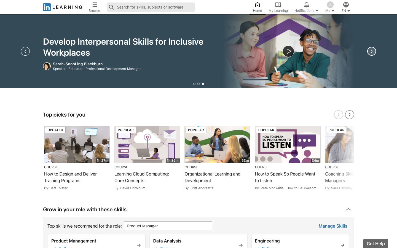Open the EN language selector
397x248 pixels.
click(x=346, y=7)
